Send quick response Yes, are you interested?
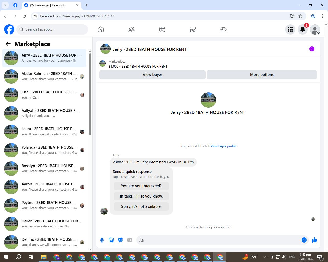 coord(141,186)
